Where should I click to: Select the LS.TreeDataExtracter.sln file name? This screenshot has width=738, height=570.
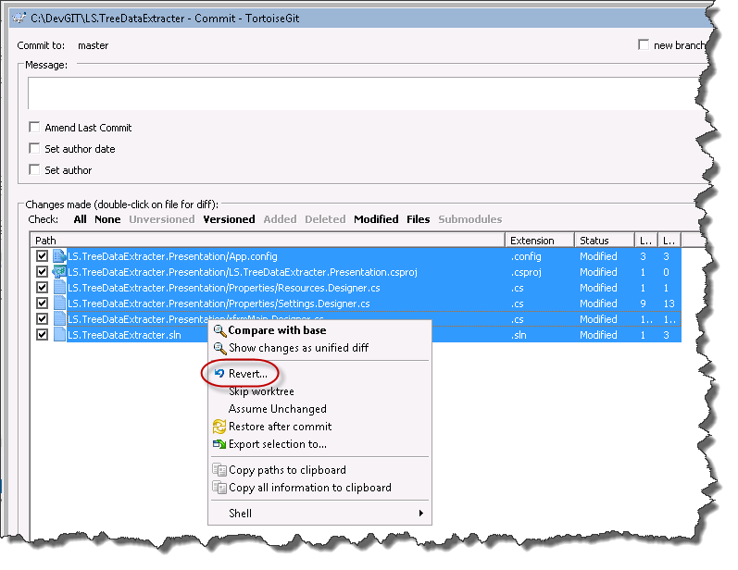pos(124,335)
